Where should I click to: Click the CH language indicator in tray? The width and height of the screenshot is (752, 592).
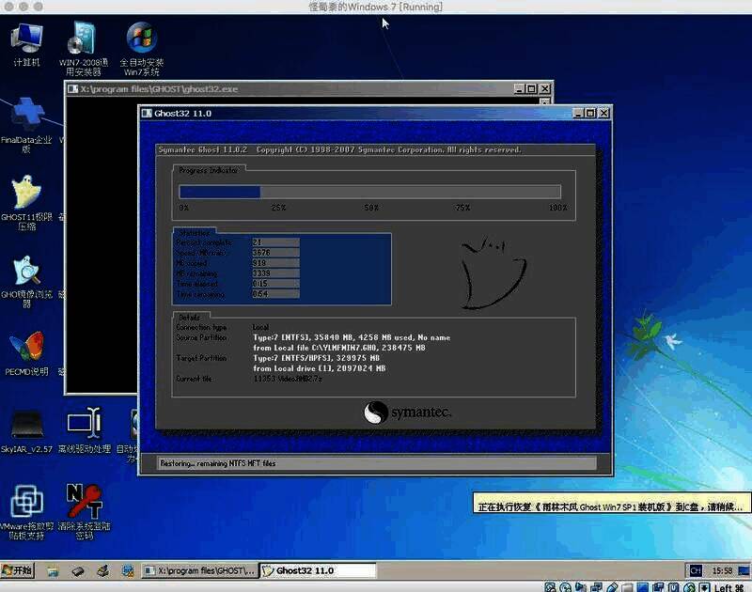[x=696, y=570]
